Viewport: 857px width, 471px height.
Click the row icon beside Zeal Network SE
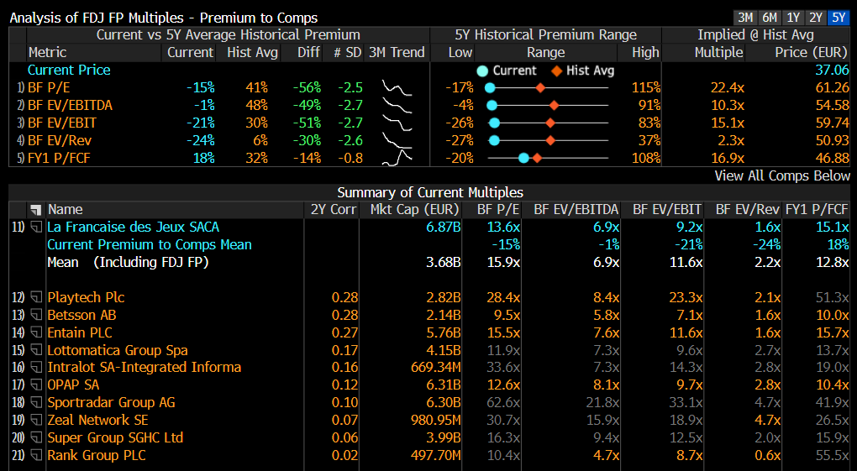36,420
